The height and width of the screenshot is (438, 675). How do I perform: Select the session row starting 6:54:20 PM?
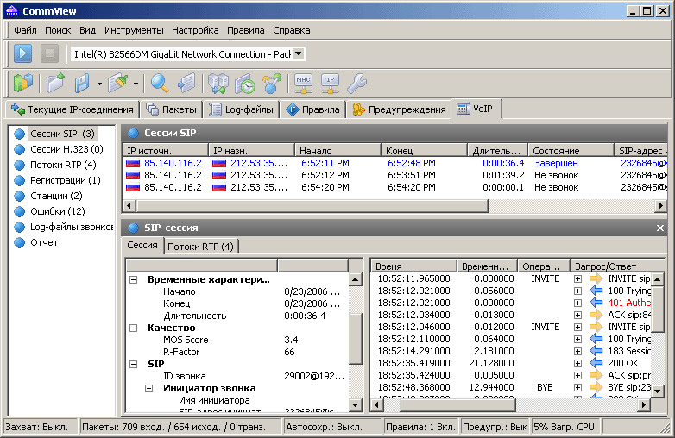pos(394,187)
